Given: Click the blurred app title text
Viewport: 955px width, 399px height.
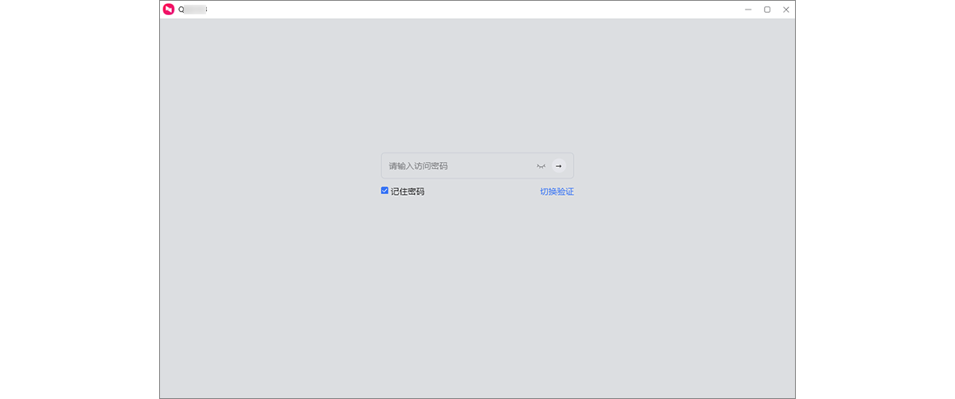Looking at the screenshot, I should pos(193,10).
